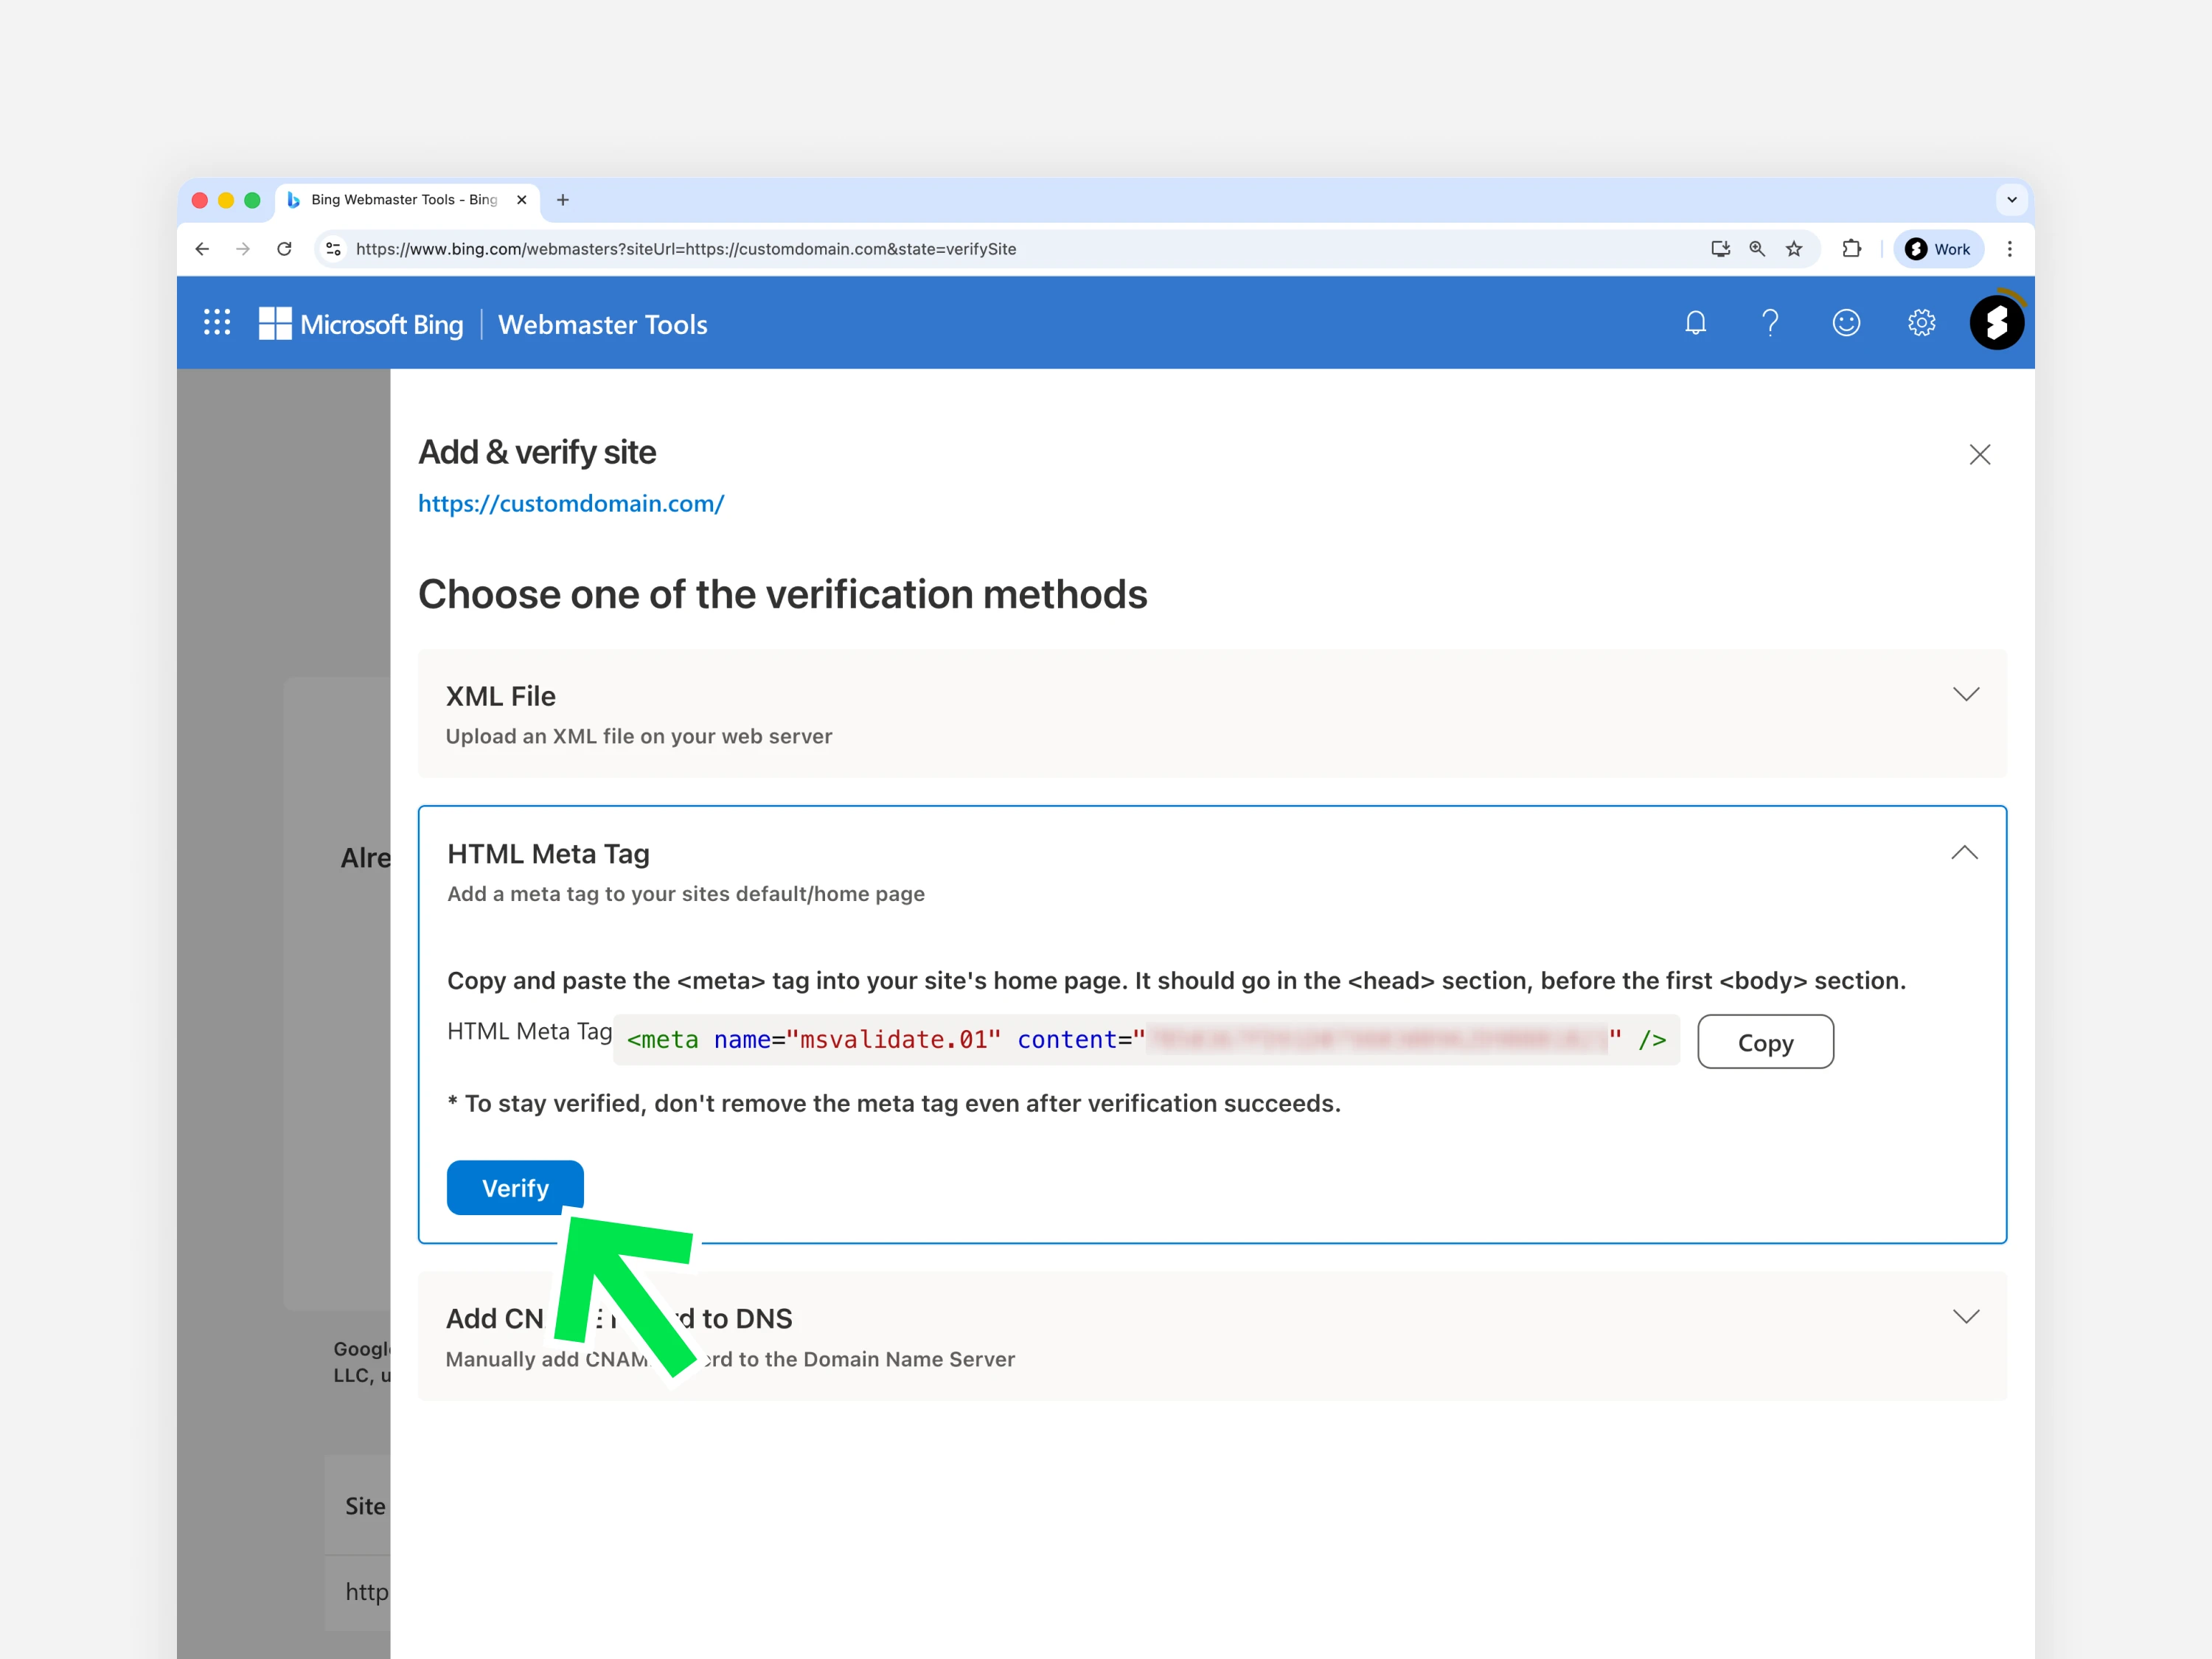Bookmark page with star icon
Viewport: 2212px width, 1659px height.
(x=1794, y=249)
